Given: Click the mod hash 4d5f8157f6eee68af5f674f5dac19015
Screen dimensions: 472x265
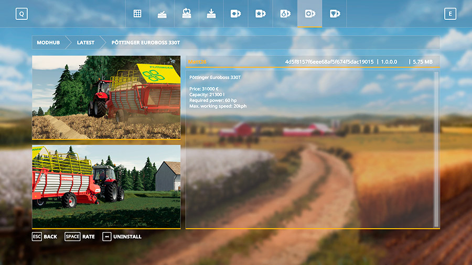Looking at the screenshot, I should click(329, 62).
